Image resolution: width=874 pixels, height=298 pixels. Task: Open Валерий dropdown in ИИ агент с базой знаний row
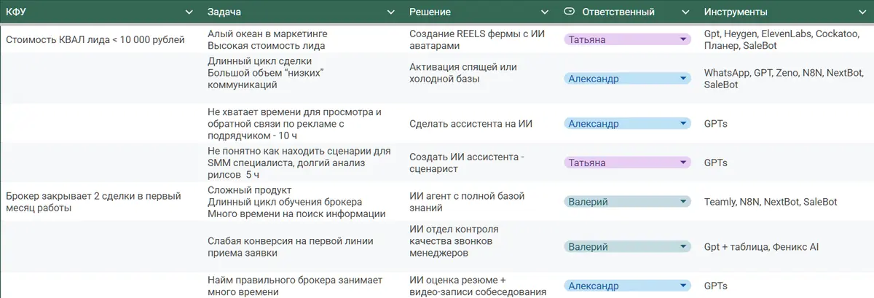682,202
